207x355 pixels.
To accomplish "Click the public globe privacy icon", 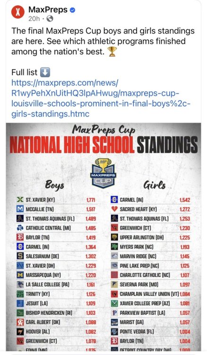I will tap(50, 18).
